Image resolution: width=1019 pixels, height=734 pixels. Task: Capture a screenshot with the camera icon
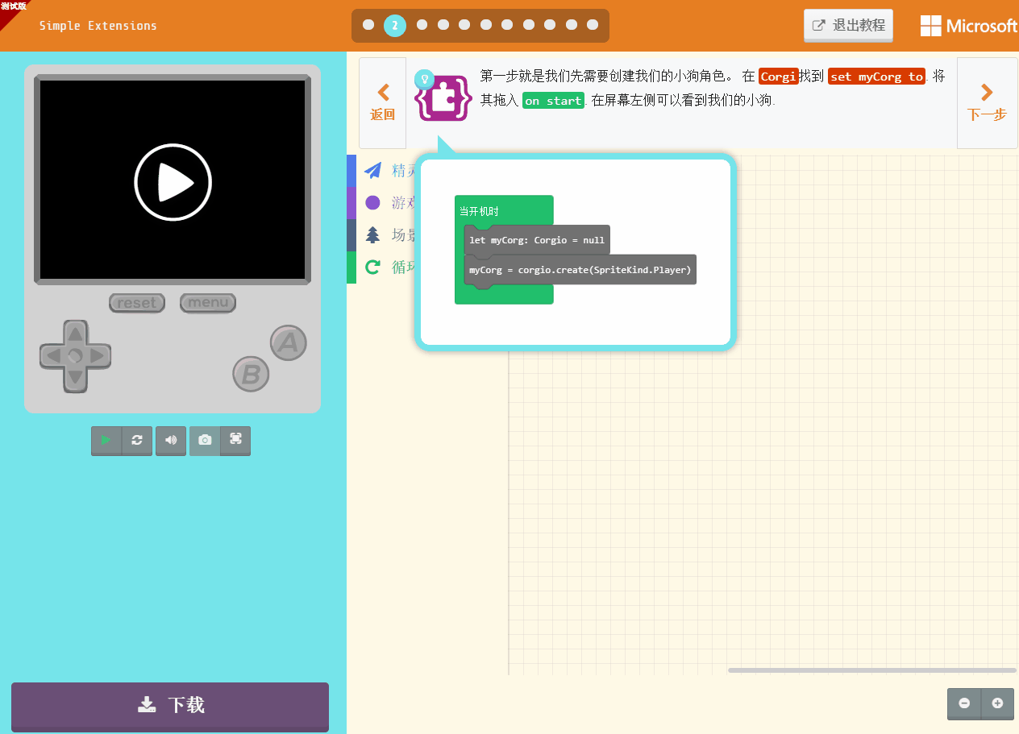click(x=204, y=440)
